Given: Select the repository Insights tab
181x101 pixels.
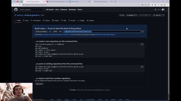Looking at the screenshot, I should coord(81,20).
